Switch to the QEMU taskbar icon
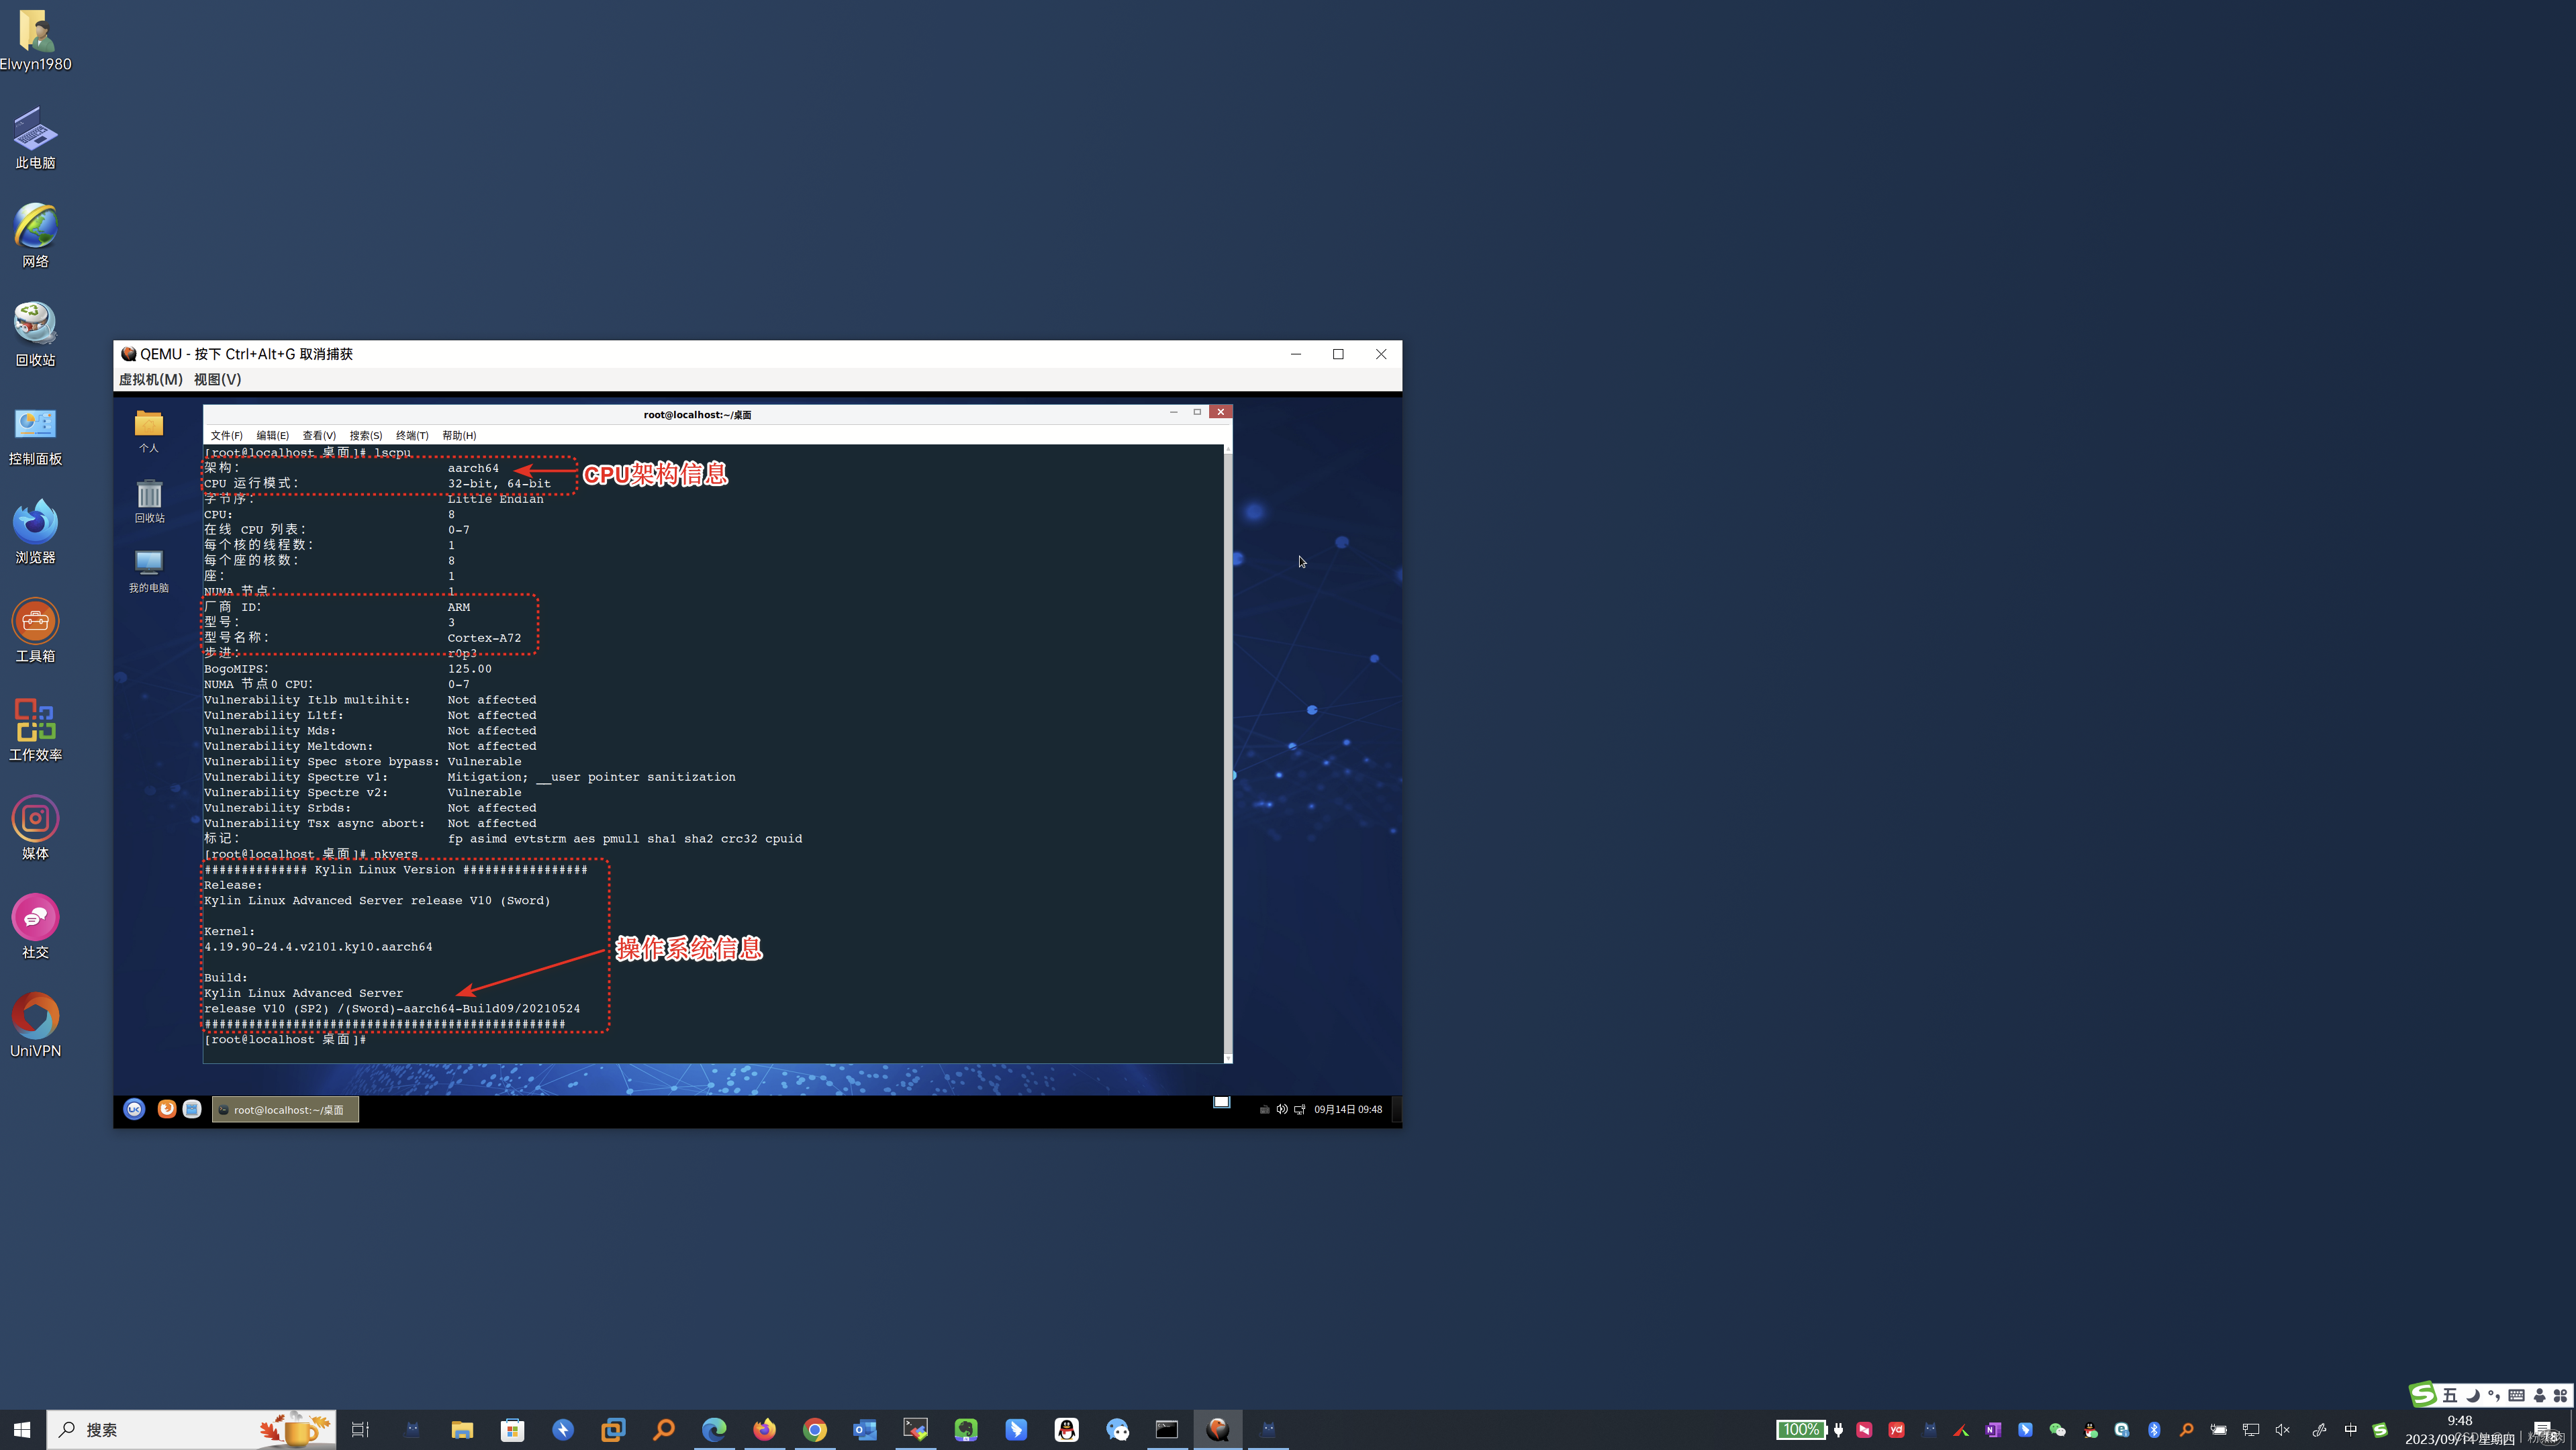This screenshot has width=2576, height=1450. pyautogui.click(x=1218, y=1430)
